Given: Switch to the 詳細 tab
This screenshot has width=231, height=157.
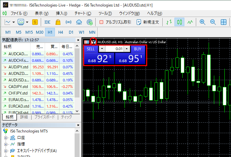Looking at the screenshot, I should tap(24, 117).
